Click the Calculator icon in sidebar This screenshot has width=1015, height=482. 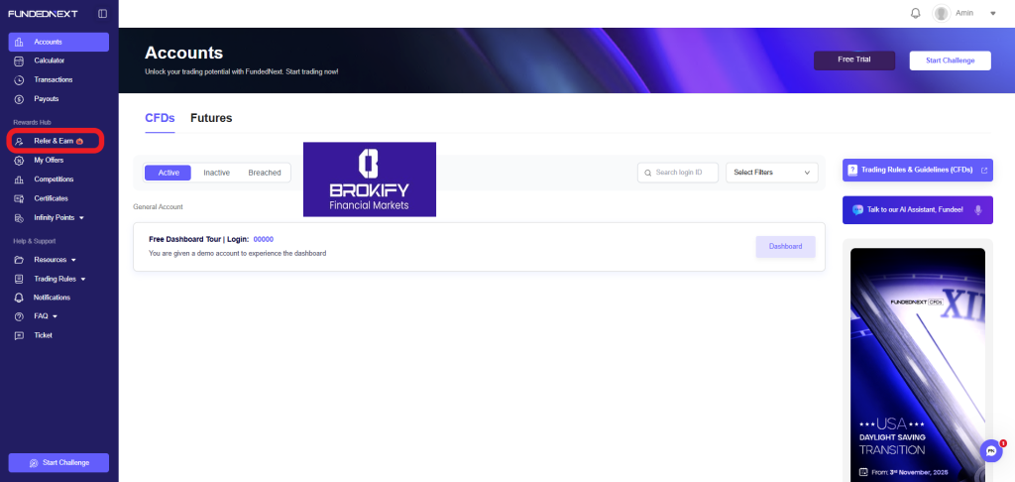pos(19,60)
